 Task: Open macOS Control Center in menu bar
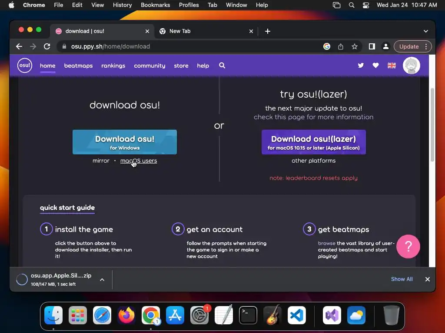tap(366, 5)
